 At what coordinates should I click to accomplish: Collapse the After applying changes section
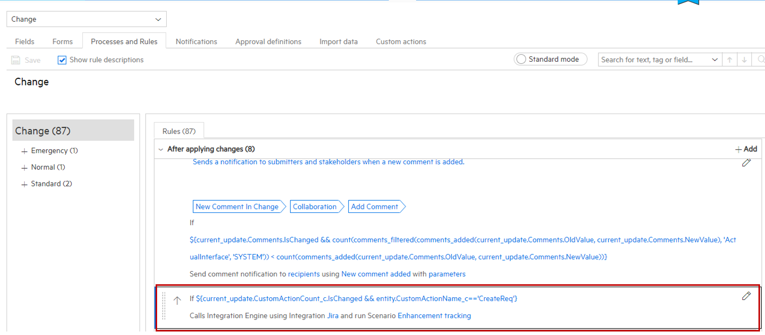click(x=161, y=149)
